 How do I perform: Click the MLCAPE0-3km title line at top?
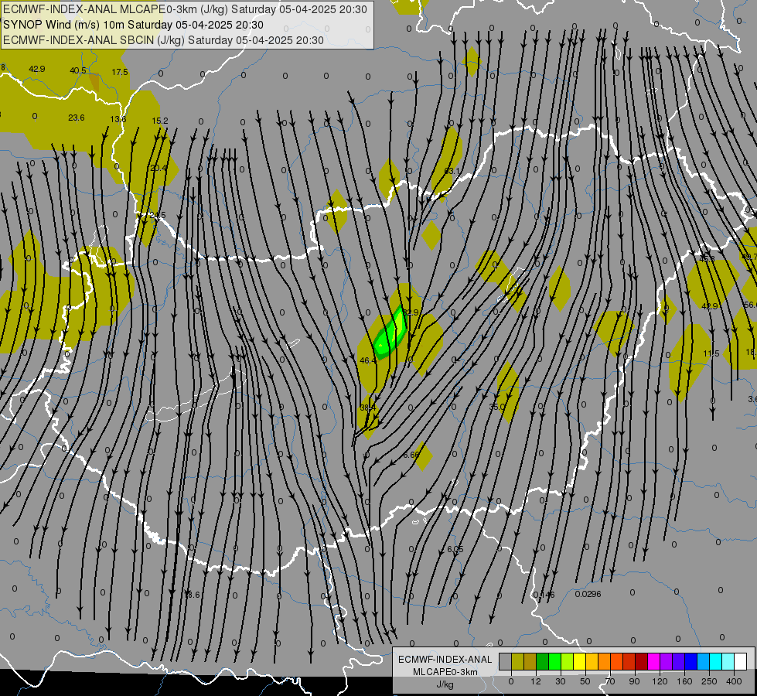(x=185, y=9)
